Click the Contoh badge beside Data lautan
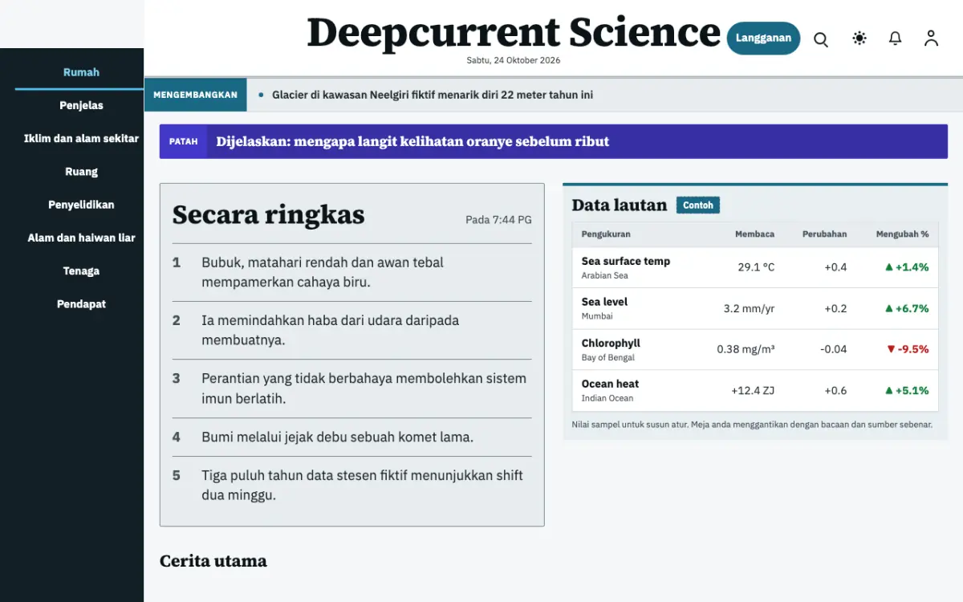963x602 pixels. [x=698, y=205]
